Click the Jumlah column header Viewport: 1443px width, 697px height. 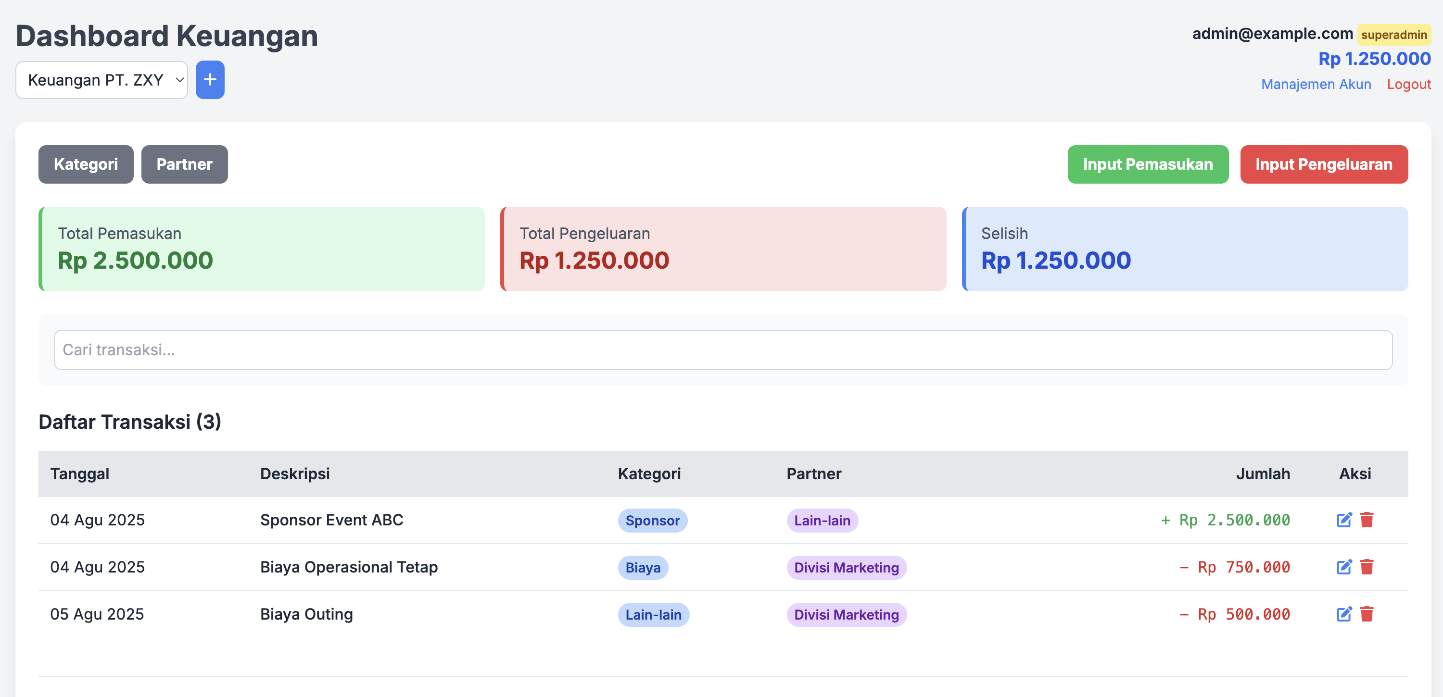click(1263, 474)
